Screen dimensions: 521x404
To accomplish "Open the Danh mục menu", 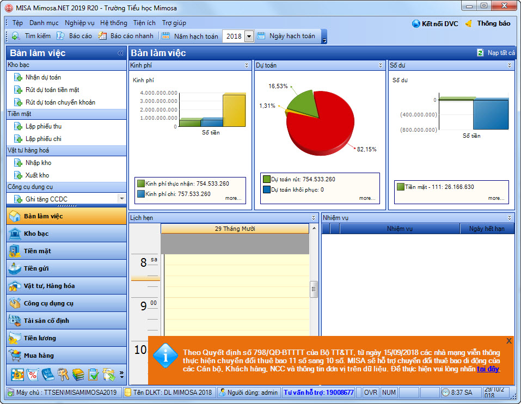I will coord(44,23).
